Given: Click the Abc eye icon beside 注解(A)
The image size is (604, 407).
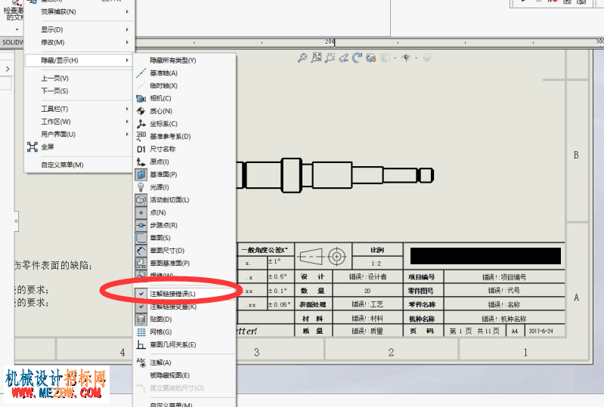Looking at the screenshot, I should pos(141,362).
